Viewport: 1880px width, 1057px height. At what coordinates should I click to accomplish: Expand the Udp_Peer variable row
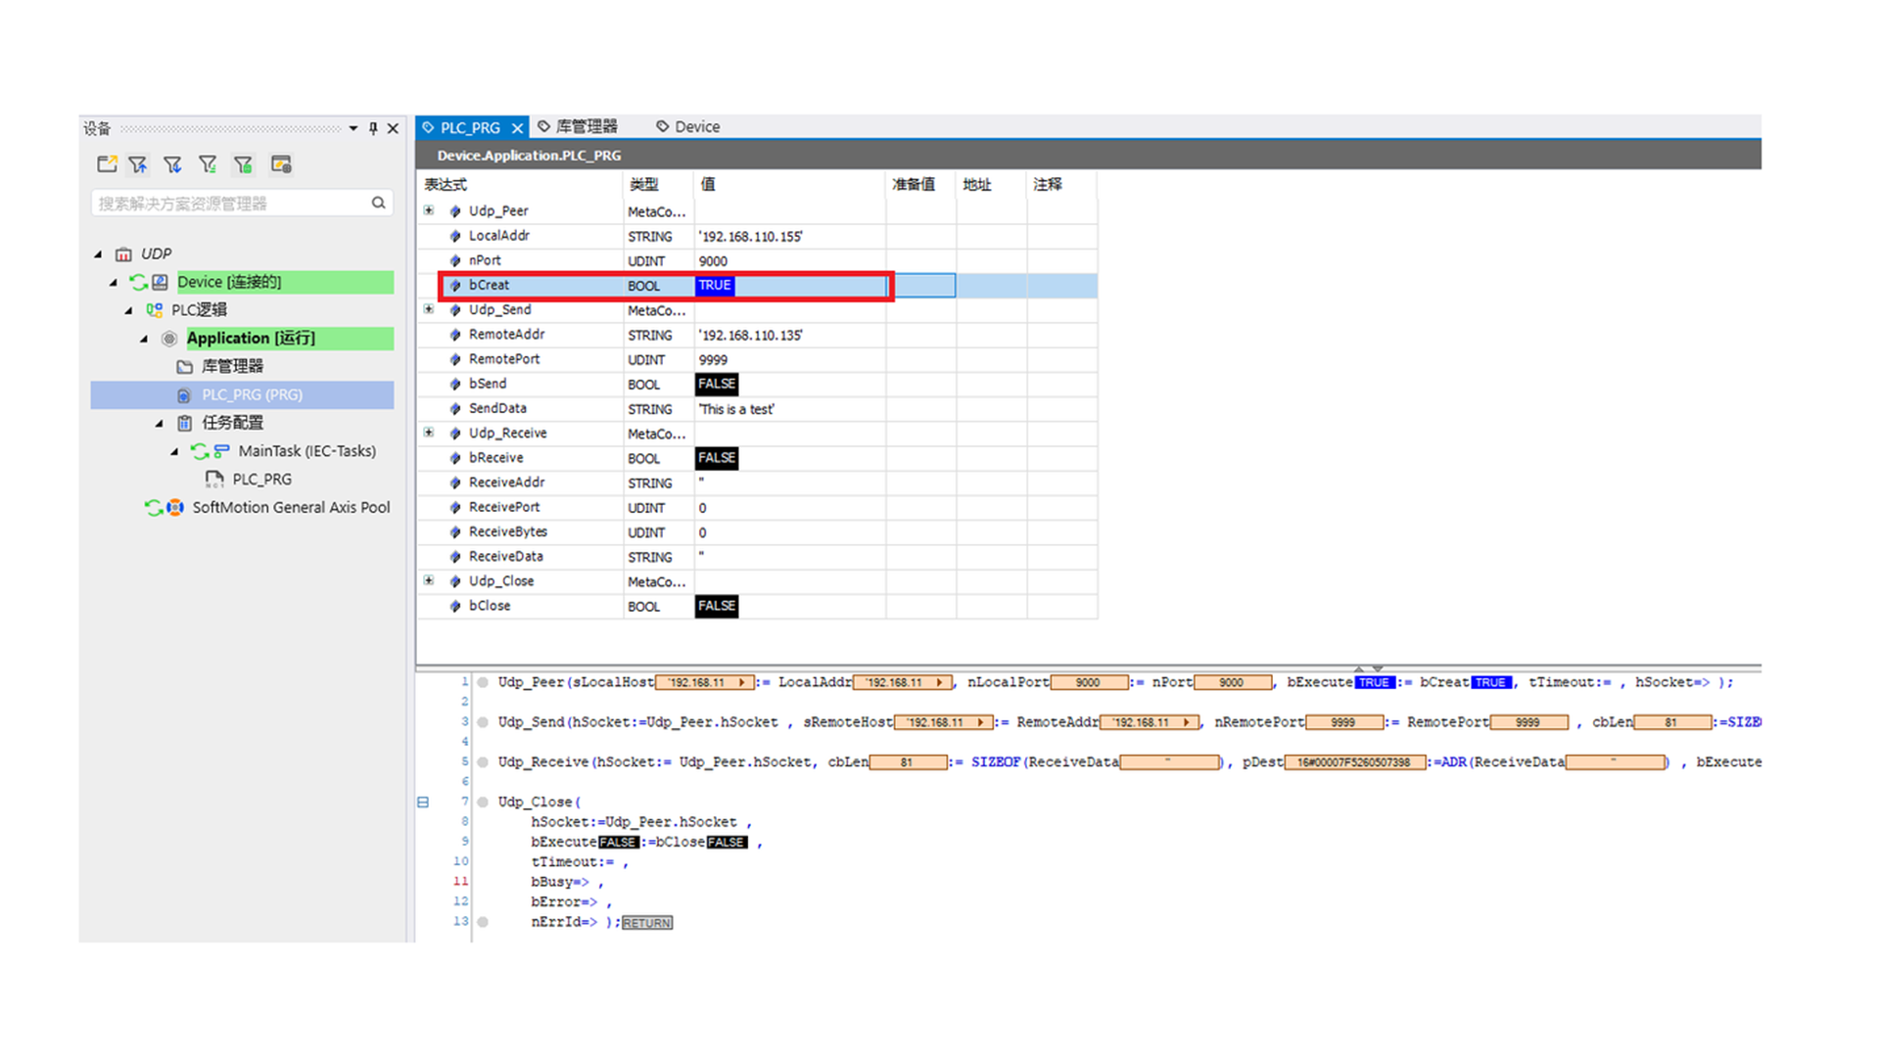(x=429, y=210)
